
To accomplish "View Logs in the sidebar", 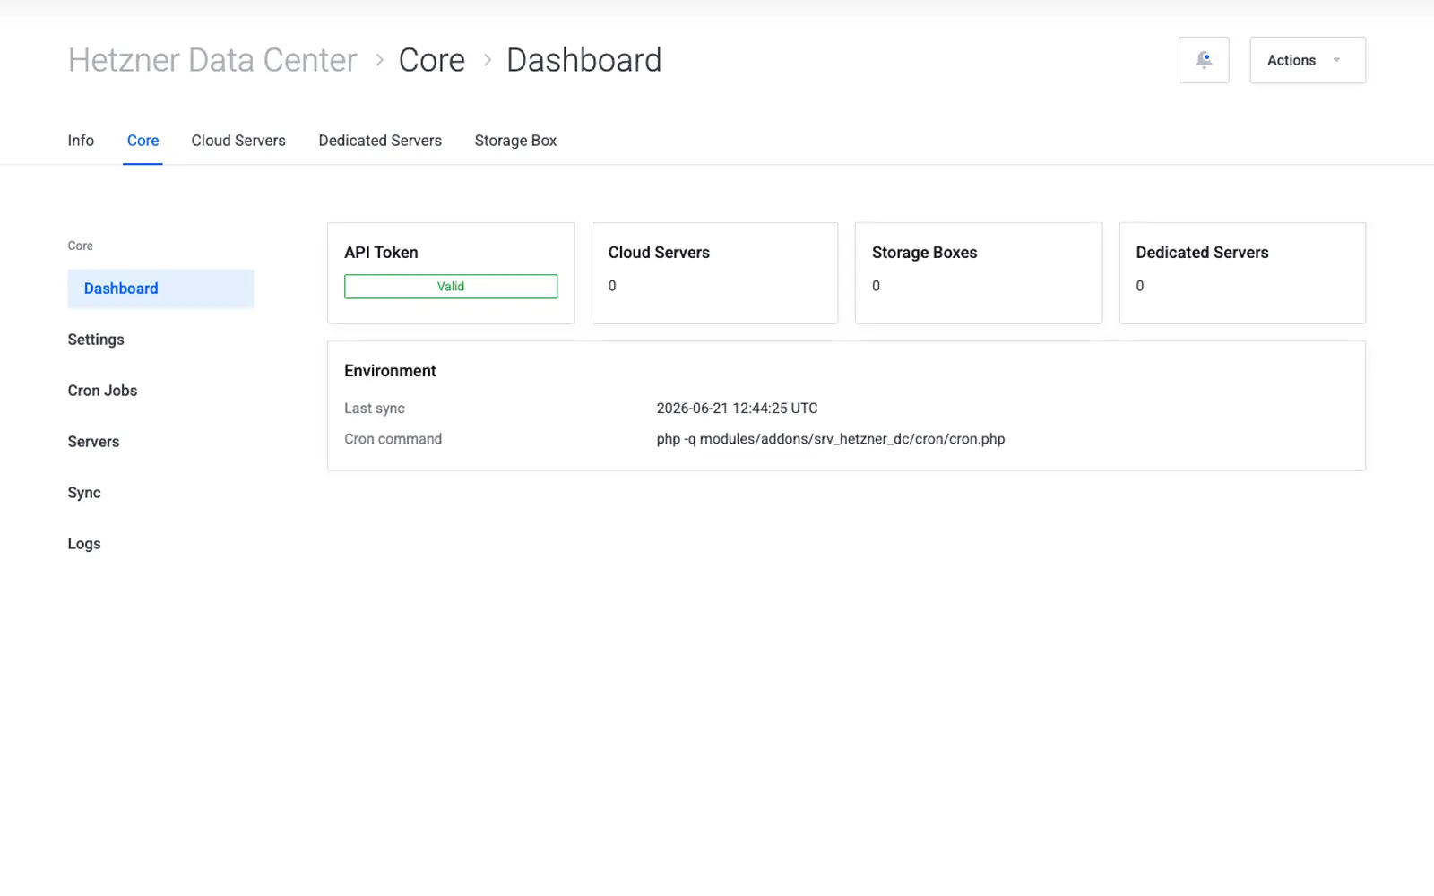I will (84, 544).
